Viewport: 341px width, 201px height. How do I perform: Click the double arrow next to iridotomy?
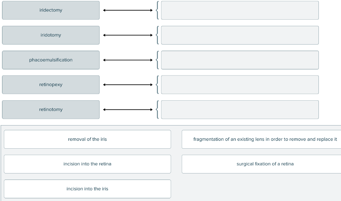(x=128, y=35)
